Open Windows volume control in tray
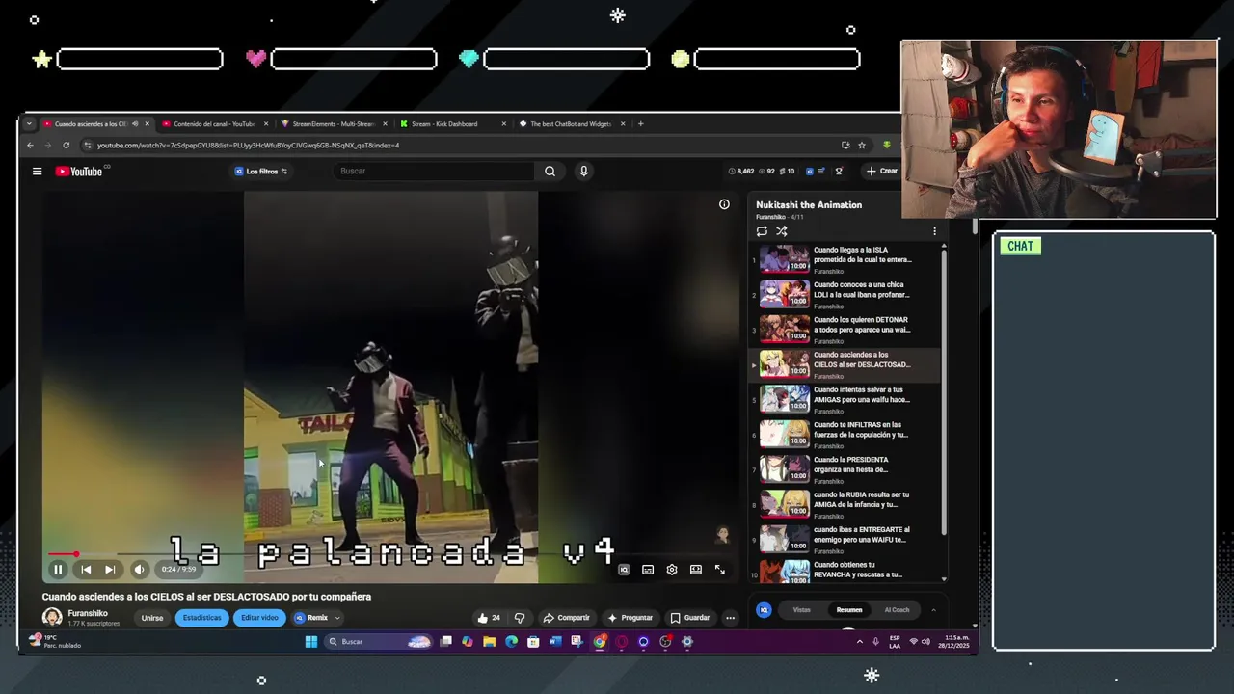This screenshot has width=1234, height=694. point(926,642)
